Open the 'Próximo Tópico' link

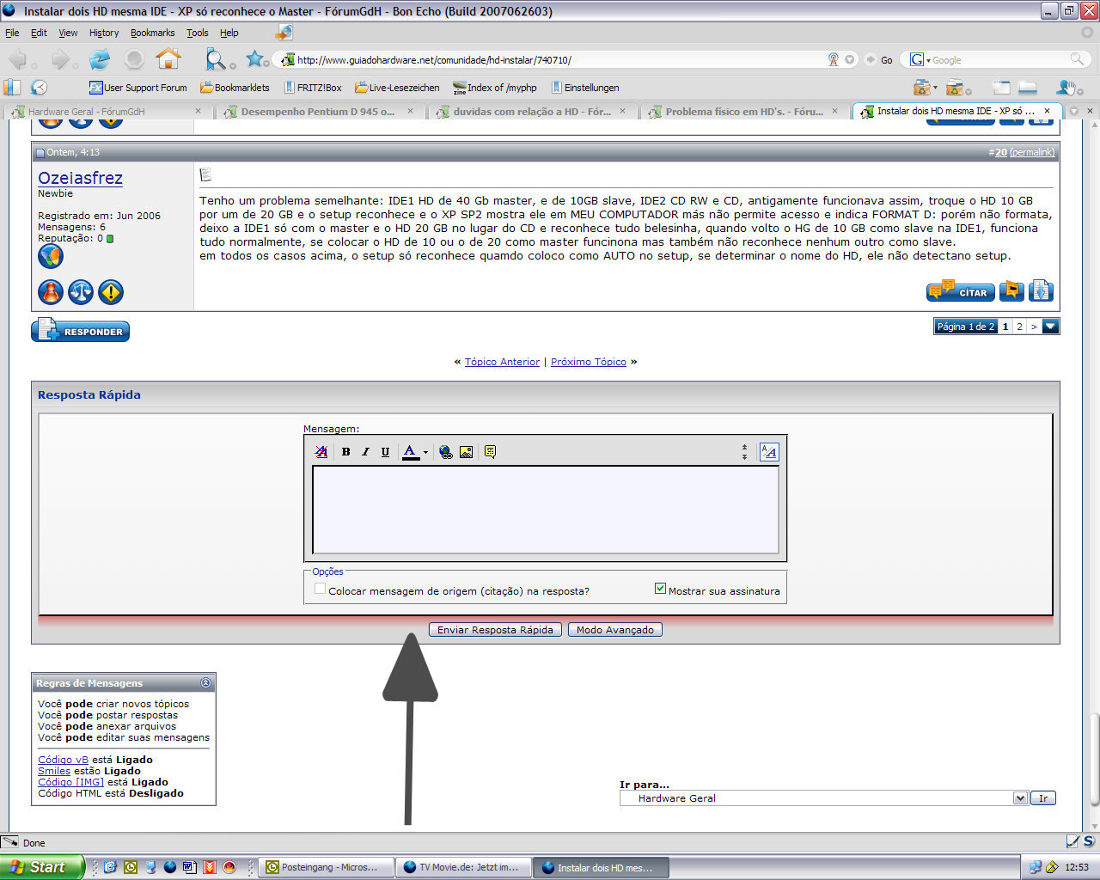click(588, 362)
